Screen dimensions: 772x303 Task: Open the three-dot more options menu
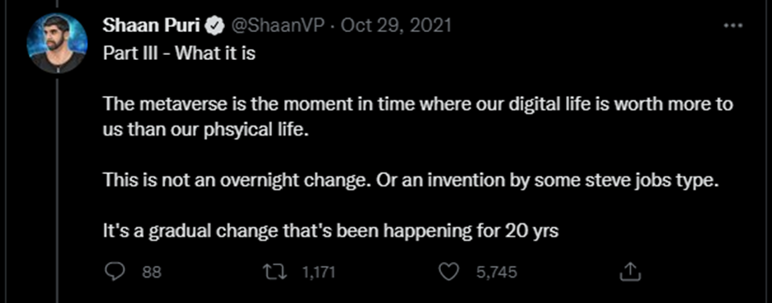pos(732,26)
